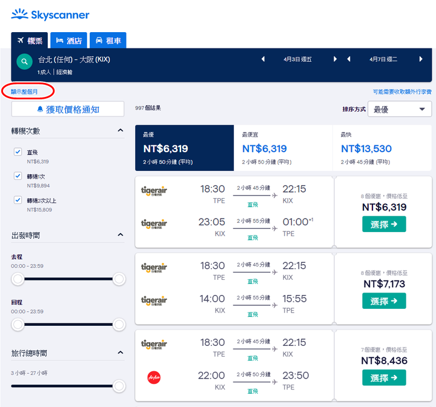This screenshot has height=407, width=436.
Task: Click tigerair logo of 23:05 return flight
Action: coord(154,224)
